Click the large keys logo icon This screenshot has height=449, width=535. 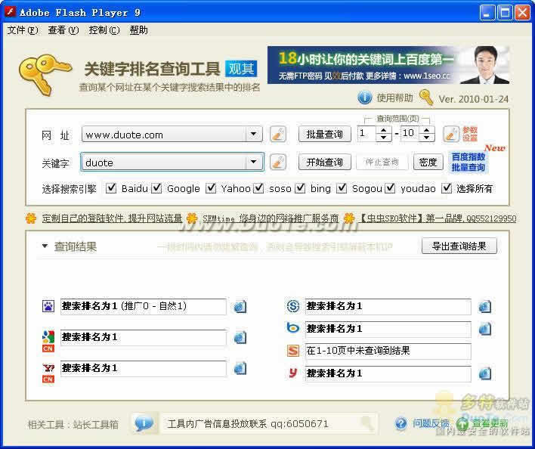click(45, 74)
